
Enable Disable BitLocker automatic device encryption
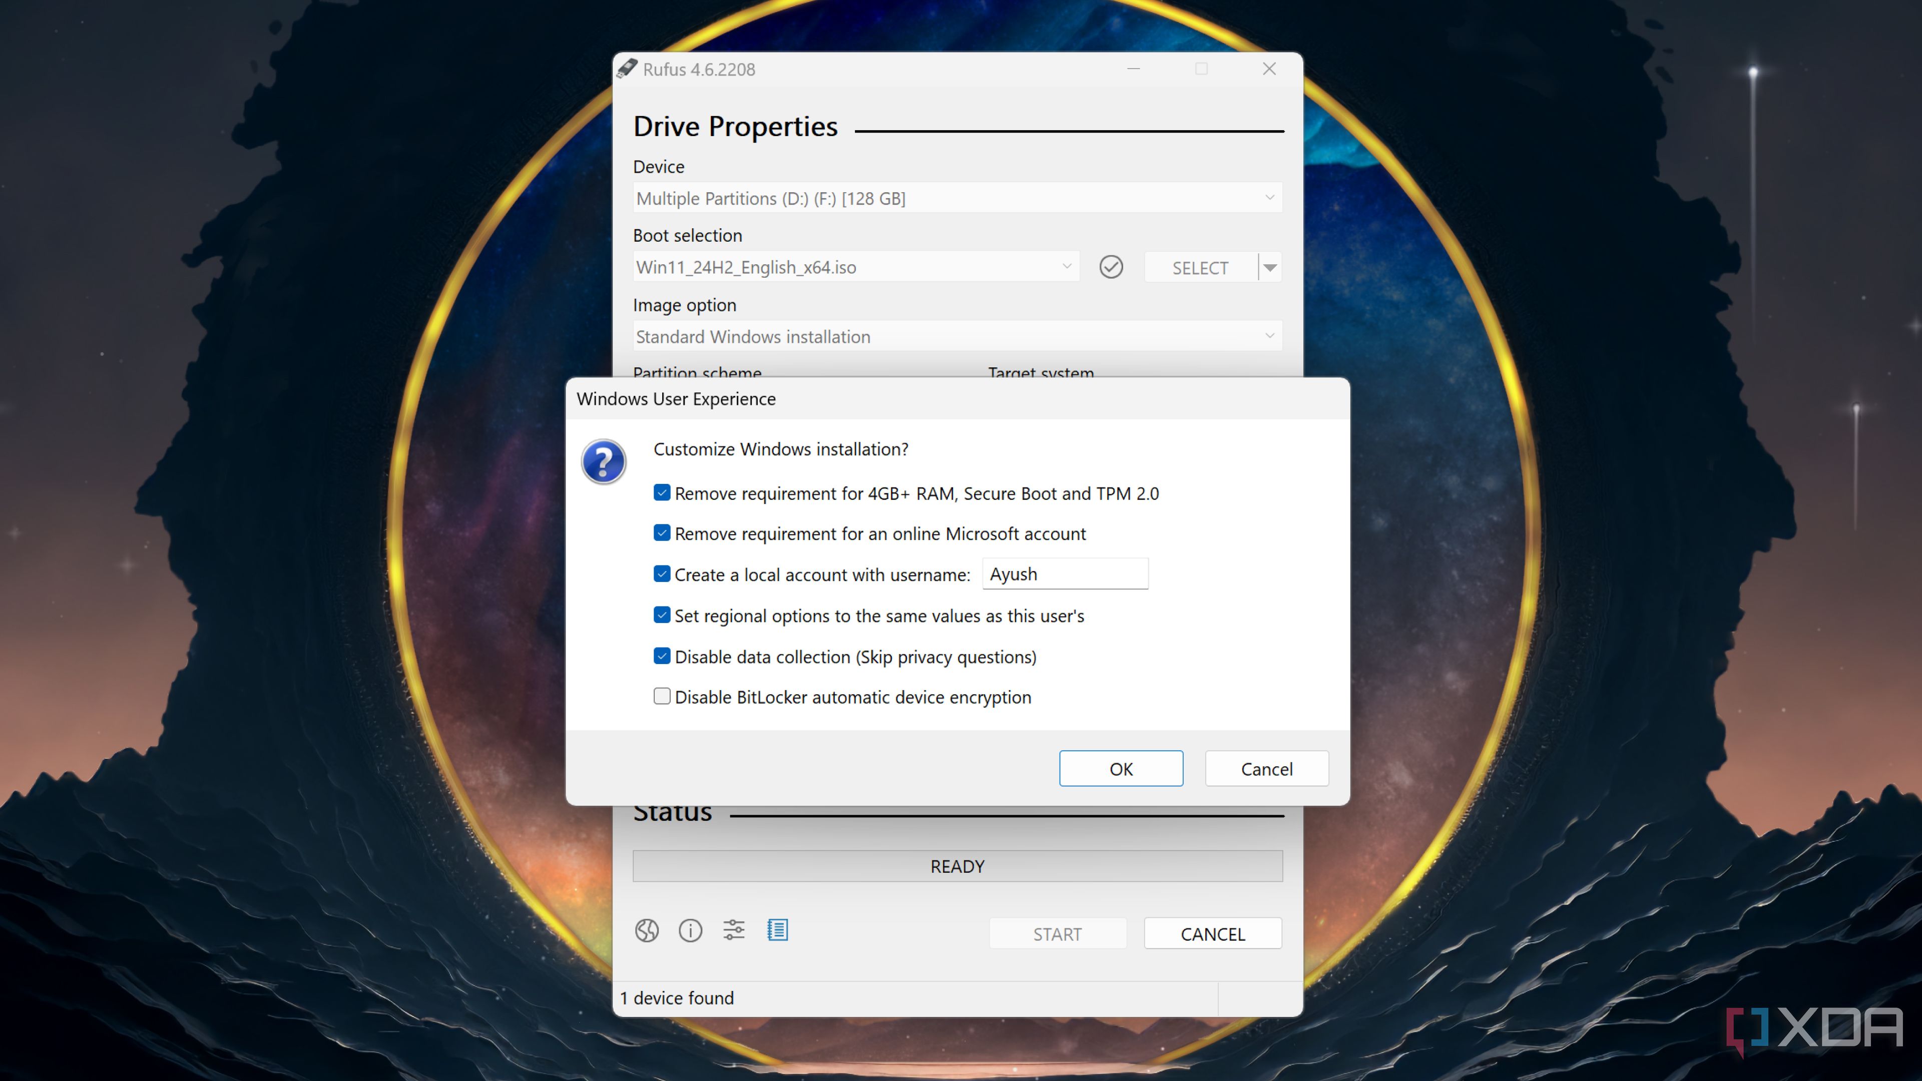coord(661,695)
